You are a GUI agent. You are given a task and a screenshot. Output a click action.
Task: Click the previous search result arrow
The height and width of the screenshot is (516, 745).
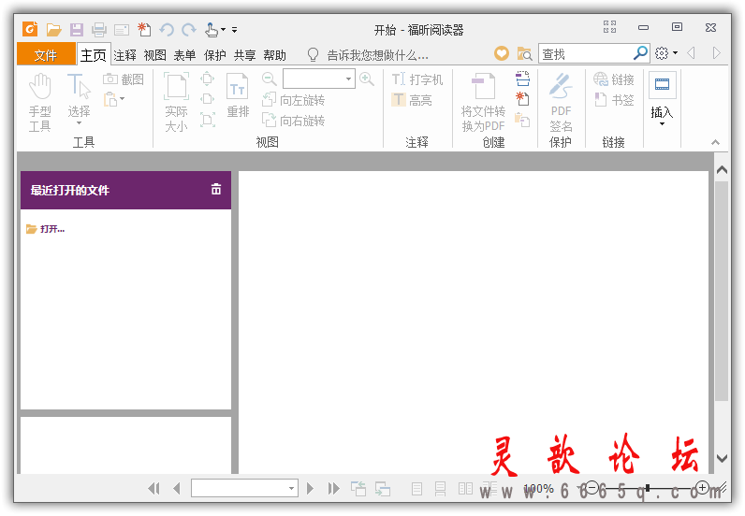692,52
